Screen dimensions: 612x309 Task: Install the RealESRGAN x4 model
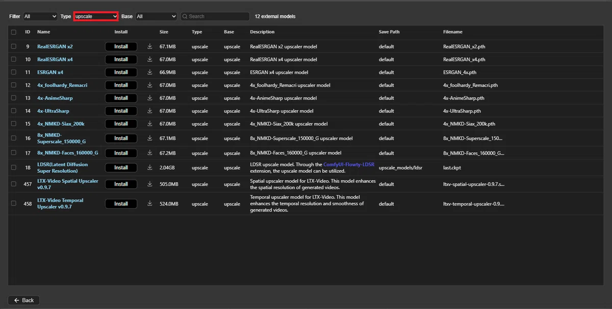[x=121, y=59]
